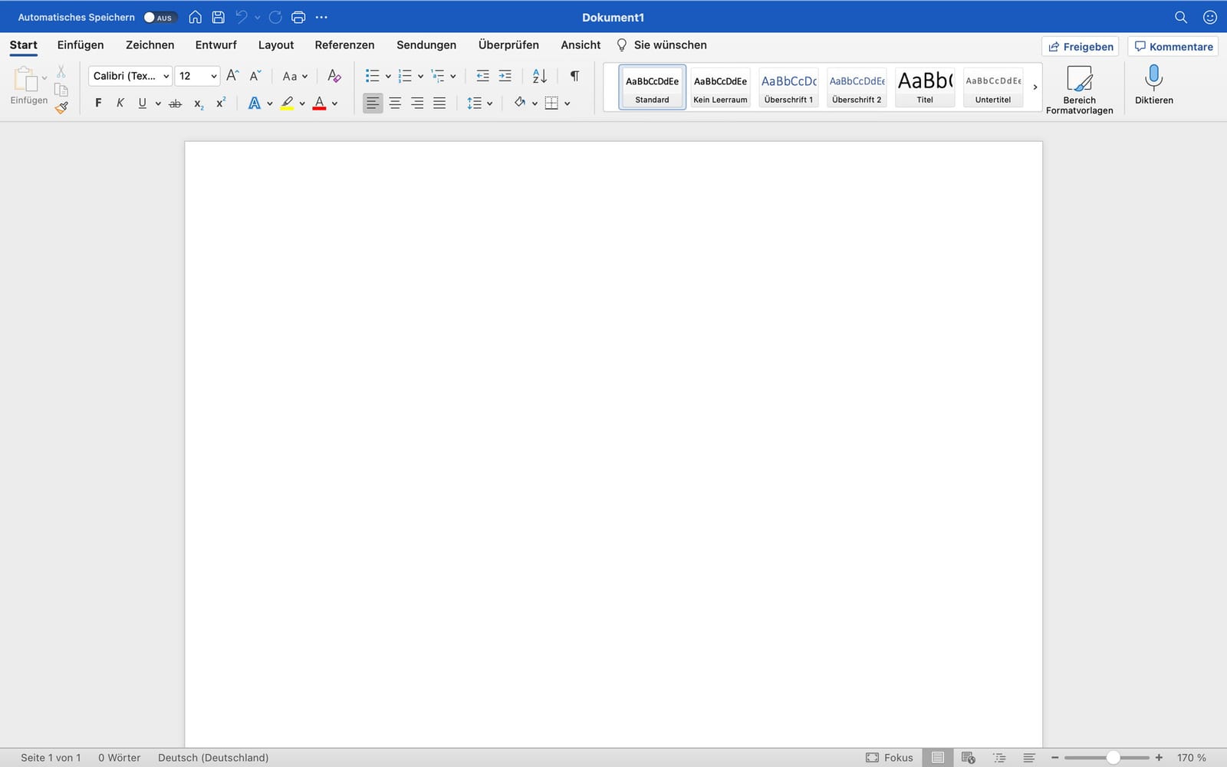Click the smiley feedback icon
Viewport: 1227px width, 767px height.
coord(1210,17)
